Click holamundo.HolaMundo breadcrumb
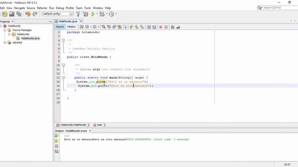 (74, 125)
